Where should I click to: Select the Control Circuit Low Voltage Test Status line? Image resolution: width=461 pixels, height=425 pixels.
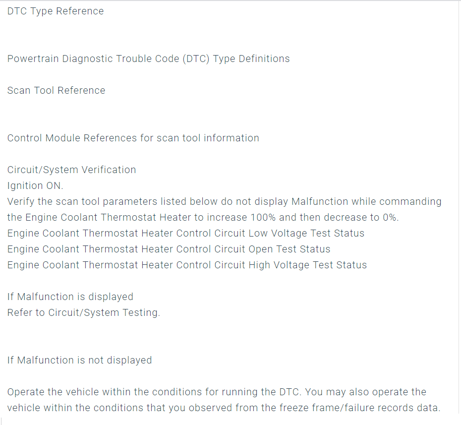tap(185, 233)
